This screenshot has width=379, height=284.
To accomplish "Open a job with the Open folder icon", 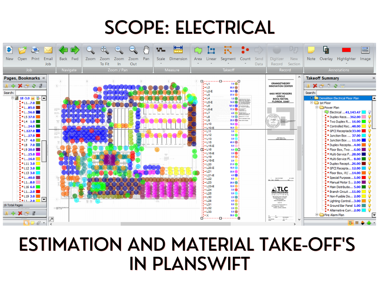I will point(22,50).
